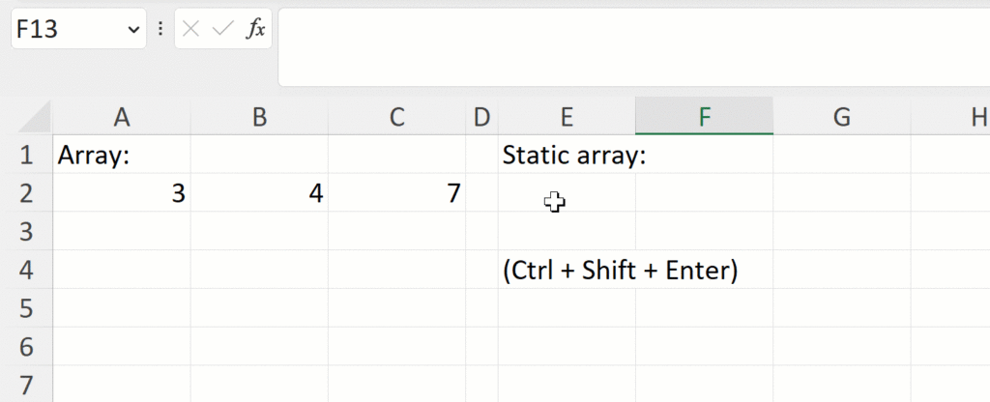
Task: Click cell C2 containing 7
Action: (396, 193)
